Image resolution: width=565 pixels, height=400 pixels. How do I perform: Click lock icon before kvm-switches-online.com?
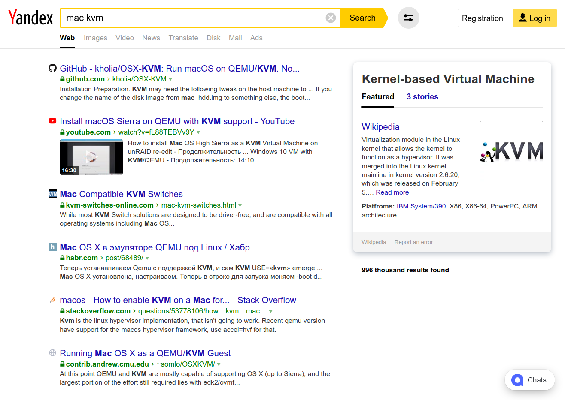(x=62, y=205)
